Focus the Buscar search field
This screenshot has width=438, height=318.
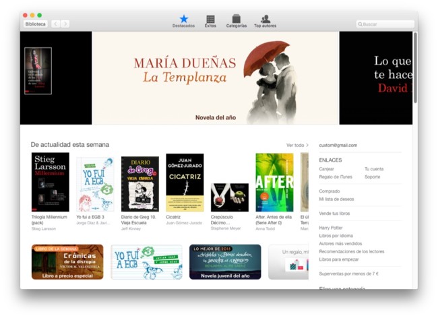(385, 24)
